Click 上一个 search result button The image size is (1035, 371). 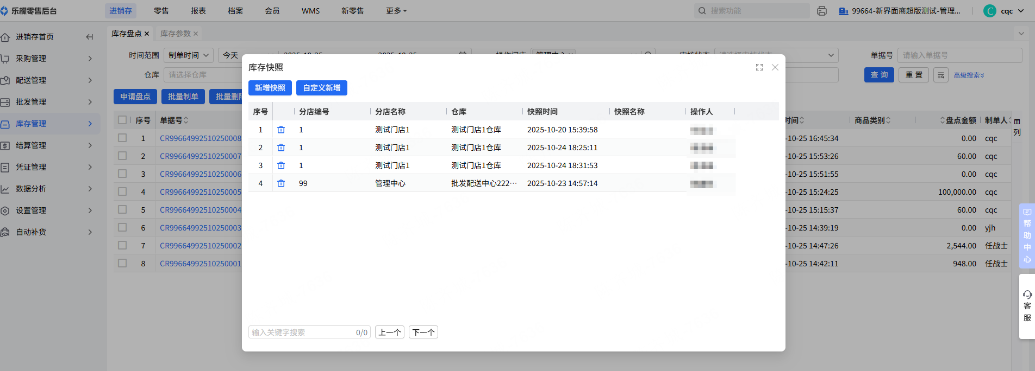[x=390, y=332]
